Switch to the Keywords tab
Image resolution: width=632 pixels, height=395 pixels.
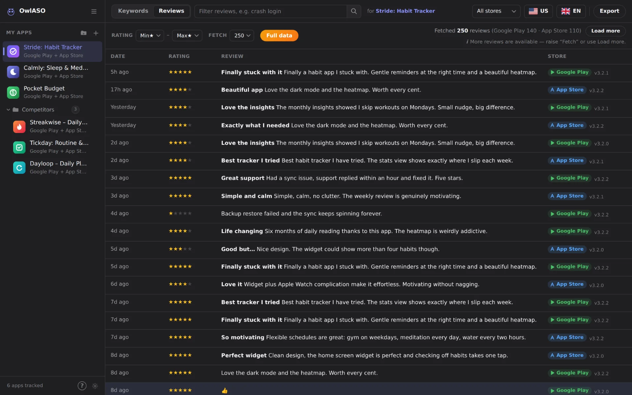click(x=133, y=11)
